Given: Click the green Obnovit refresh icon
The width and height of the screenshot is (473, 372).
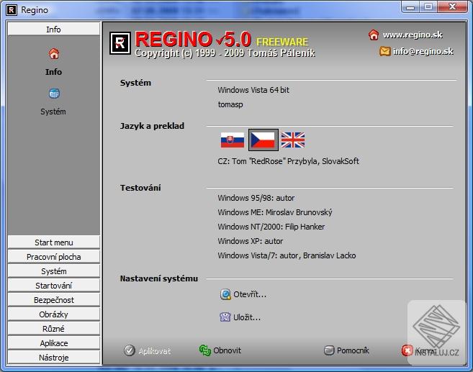Looking at the screenshot, I should coord(205,350).
